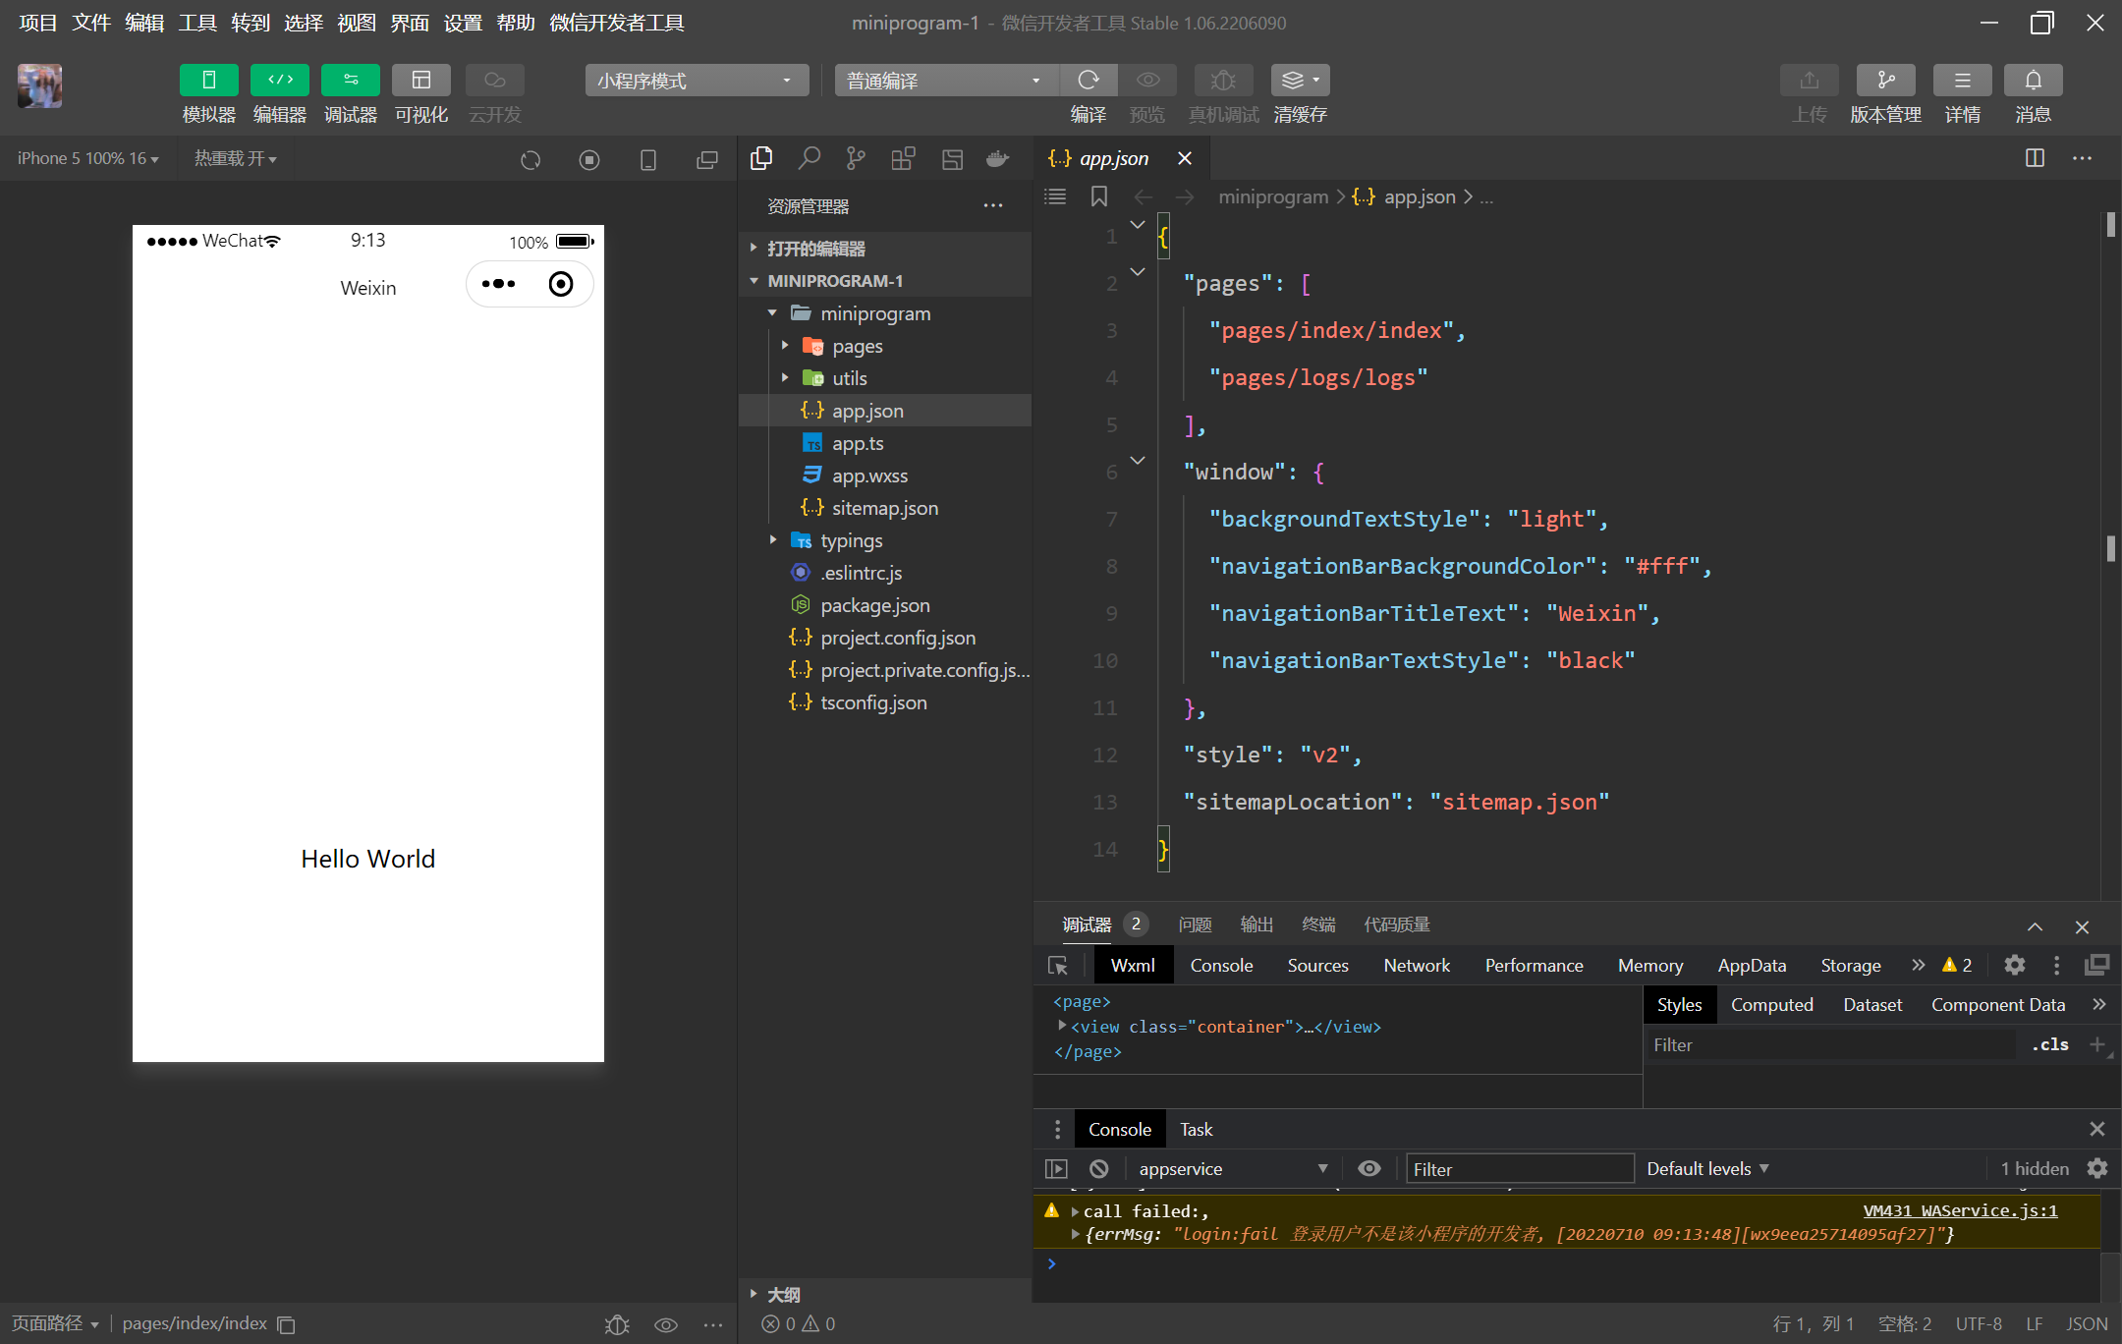The height and width of the screenshot is (1344, 2122).
Task: Collapse the MINIPROGRAM-1 section
Action: (x=885, y=281)
